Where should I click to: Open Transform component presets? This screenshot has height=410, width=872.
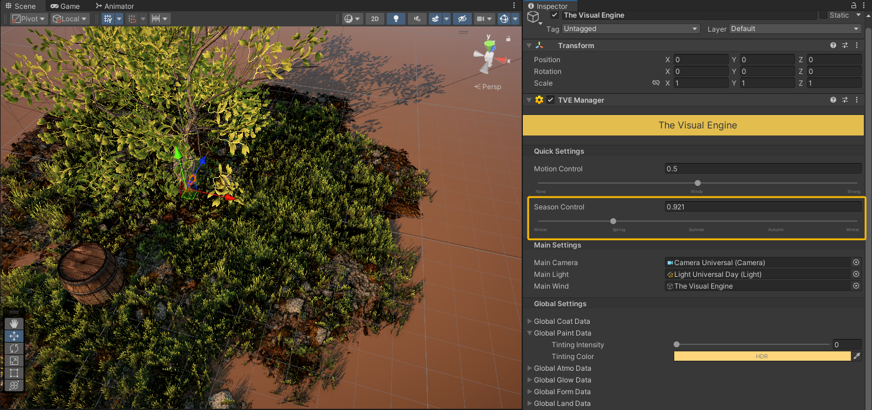tap(846, 45)
